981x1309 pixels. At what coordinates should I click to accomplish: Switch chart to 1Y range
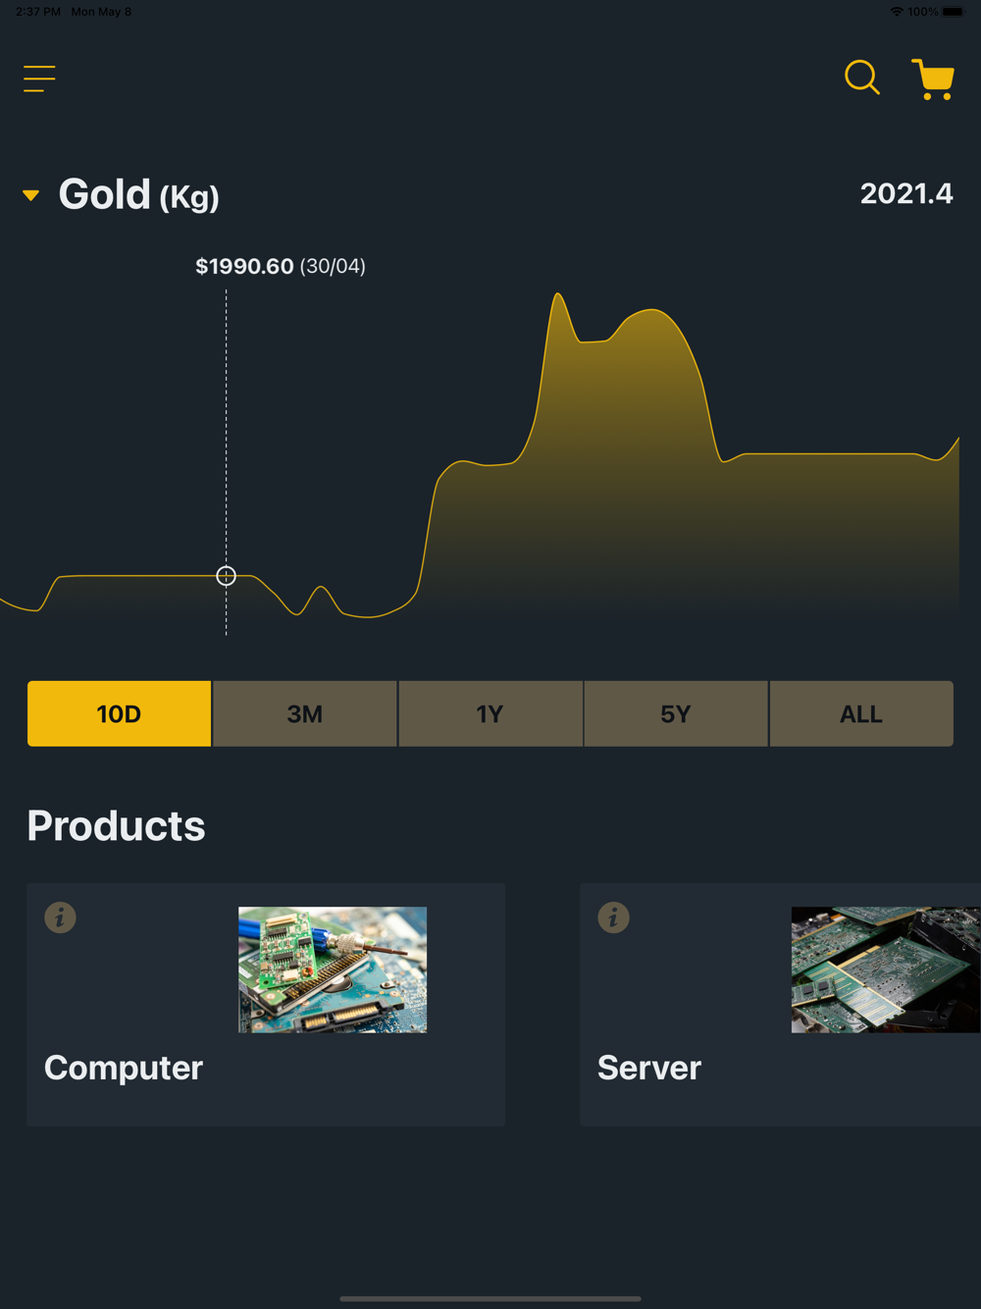point(490,713)
